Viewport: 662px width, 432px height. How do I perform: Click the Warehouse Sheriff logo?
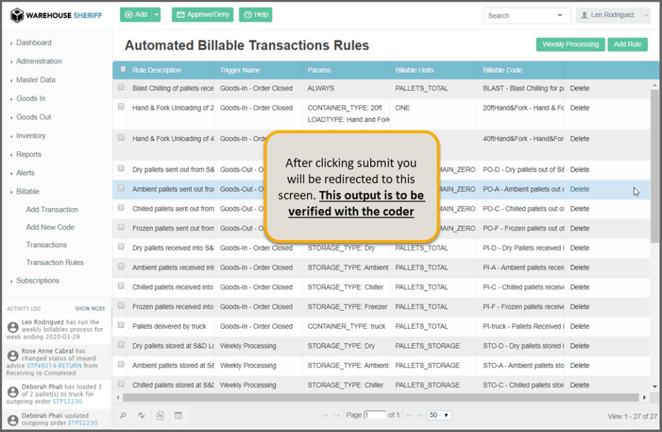(x=56, y=15)
